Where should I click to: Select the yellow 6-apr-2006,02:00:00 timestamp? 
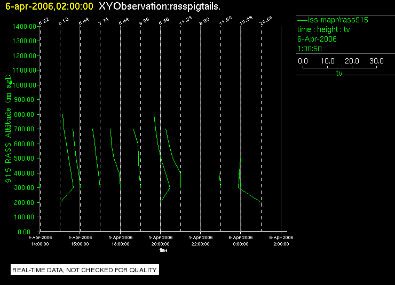tap(49, 6)
